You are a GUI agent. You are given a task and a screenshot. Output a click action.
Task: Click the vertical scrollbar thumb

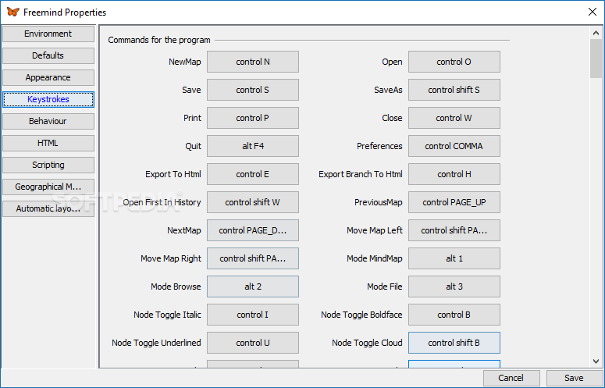pos(596,59)
